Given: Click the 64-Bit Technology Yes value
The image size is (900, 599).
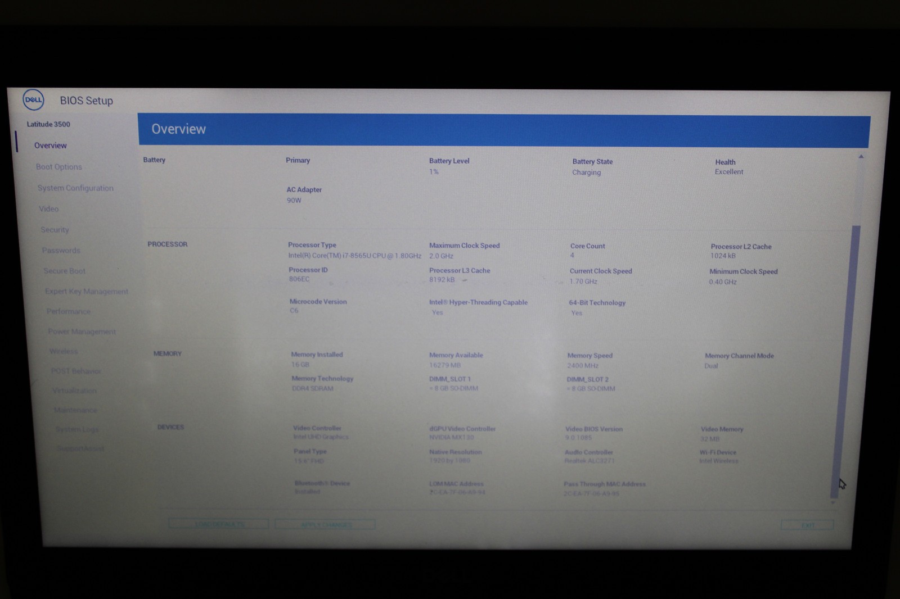Looking at the screenshot, I should click(x=577, y=313).
